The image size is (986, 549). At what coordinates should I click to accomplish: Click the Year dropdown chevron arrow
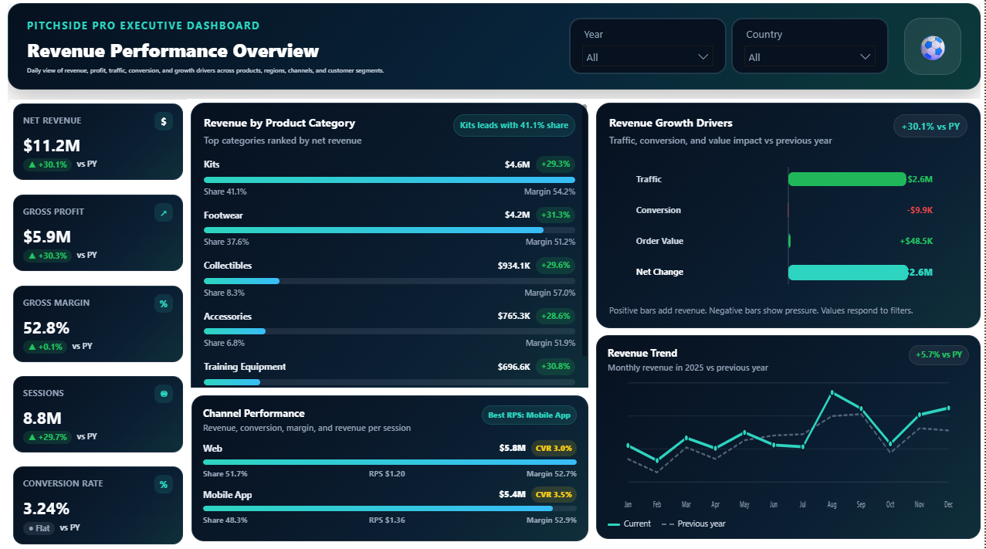(703, 57)
